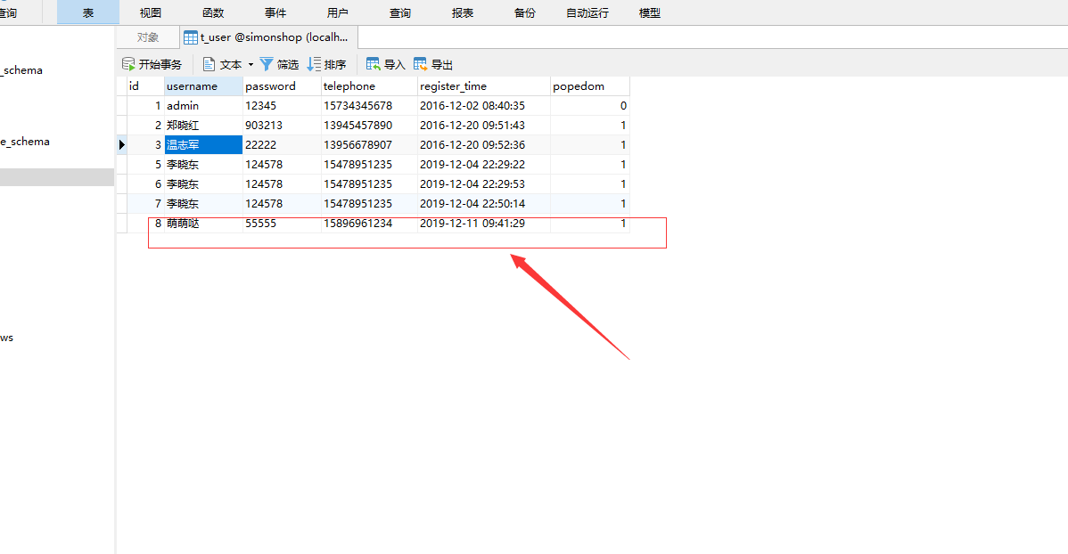The width and height of the screenshot is (1068, 554).
Task: Open the 自动运行 toolbar item
Action: coord(587,12)
